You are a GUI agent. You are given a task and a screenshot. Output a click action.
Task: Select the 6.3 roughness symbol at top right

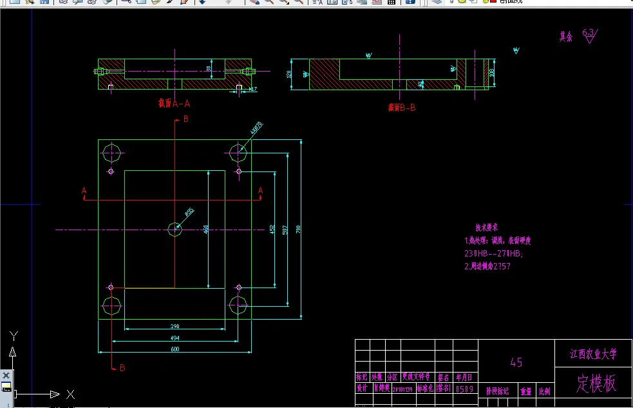click(x=590, y=35)
